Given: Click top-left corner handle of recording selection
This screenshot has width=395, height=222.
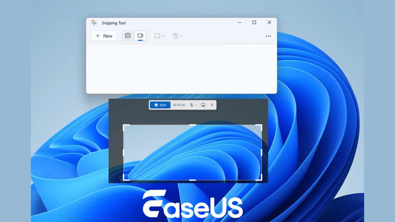Looking at the screenshot, I should (x=125, y=127).
